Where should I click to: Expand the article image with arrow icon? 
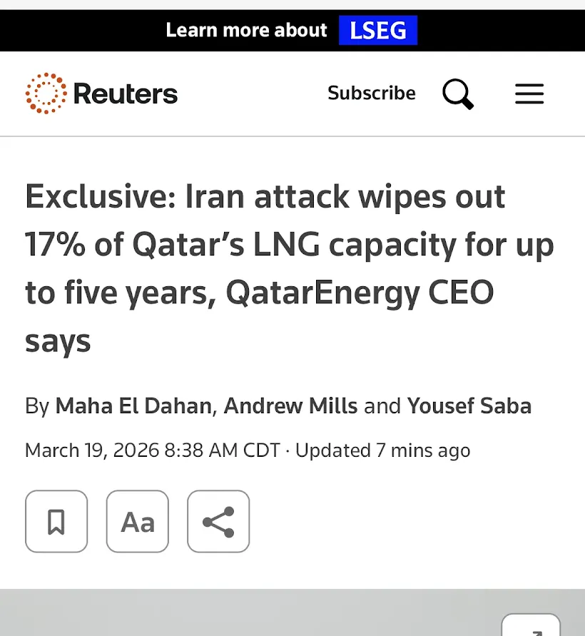pos(531,627)
